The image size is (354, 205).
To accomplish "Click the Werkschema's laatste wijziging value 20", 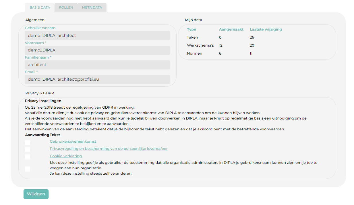I will click(252, 45).
